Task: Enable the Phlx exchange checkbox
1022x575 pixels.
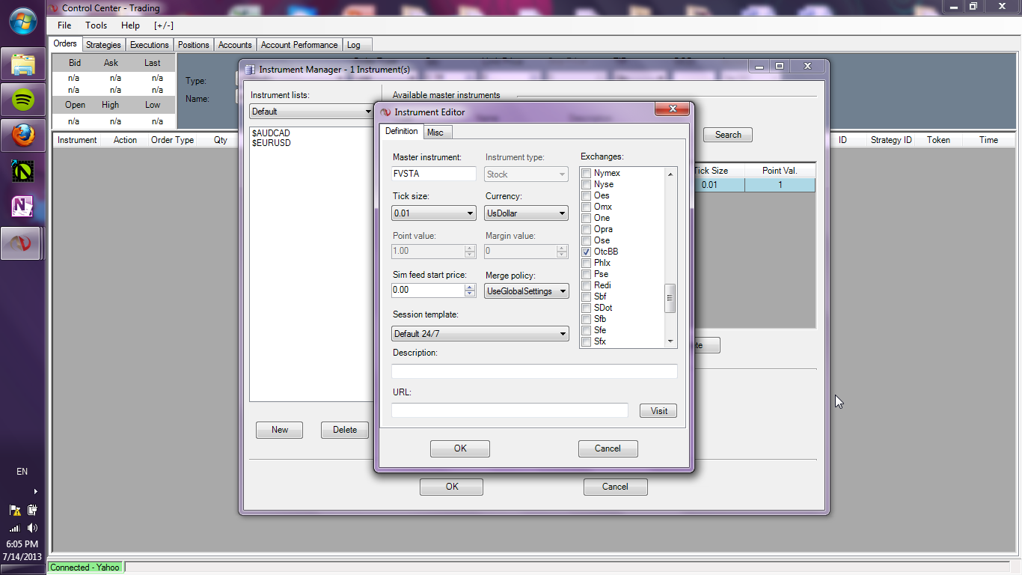Action: click(x=586, y=263)
